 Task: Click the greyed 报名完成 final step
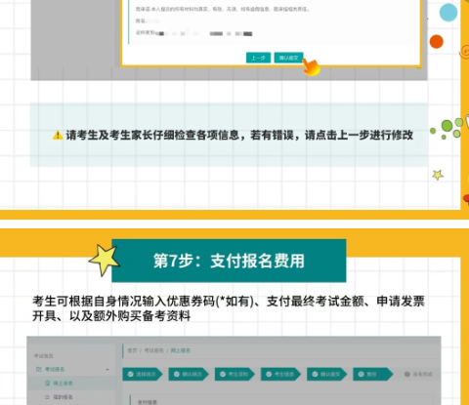[x=418, y=374]
